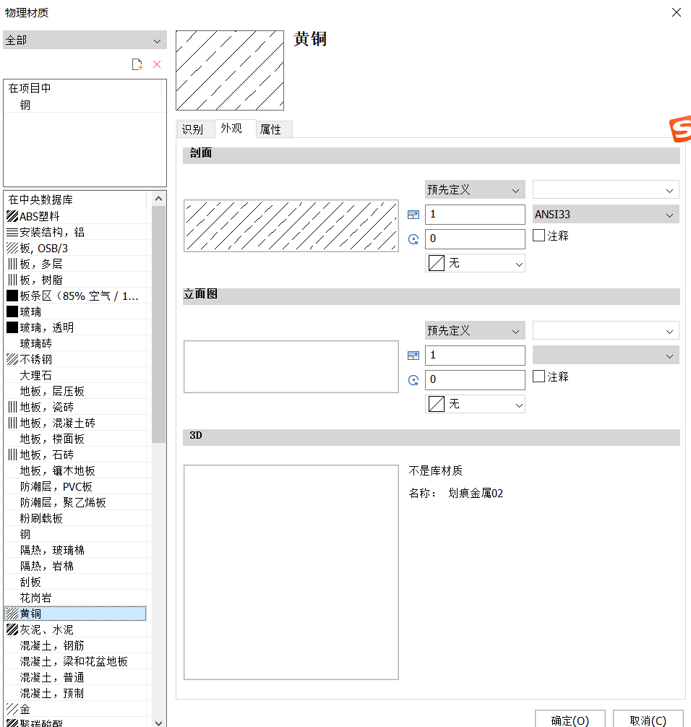
Task: Open the 属性 tab
Action: point(271,130)
